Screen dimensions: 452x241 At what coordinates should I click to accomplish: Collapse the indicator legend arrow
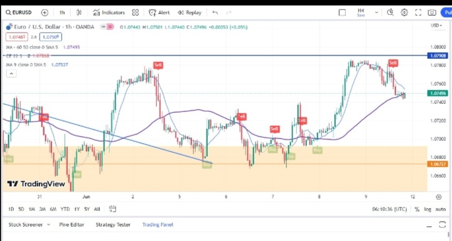[11, 74]
